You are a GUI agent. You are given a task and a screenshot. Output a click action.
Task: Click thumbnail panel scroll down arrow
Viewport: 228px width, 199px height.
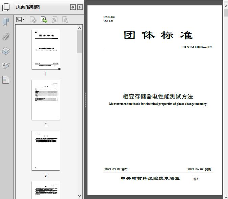(79, 196)
